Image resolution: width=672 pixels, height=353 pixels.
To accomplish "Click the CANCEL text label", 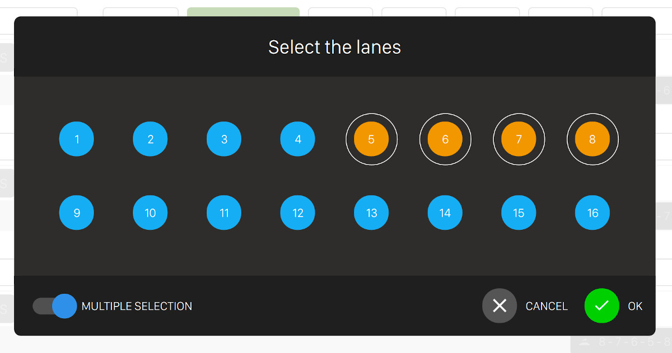I will [547, 306].
